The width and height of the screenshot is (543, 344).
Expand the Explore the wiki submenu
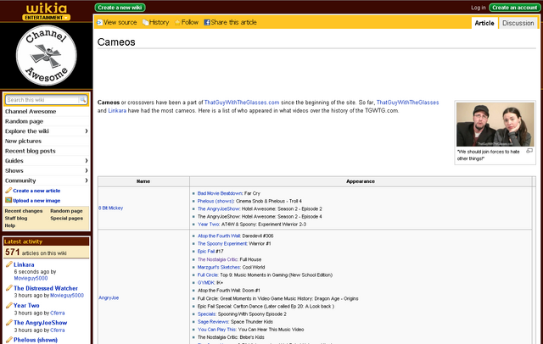pos(87,131)
